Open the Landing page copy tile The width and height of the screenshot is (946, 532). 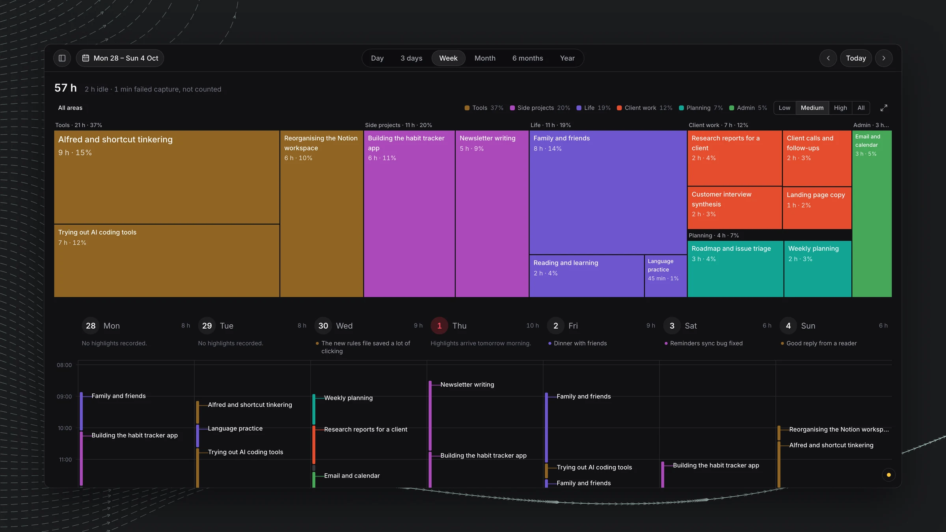[x=817, y=208]
